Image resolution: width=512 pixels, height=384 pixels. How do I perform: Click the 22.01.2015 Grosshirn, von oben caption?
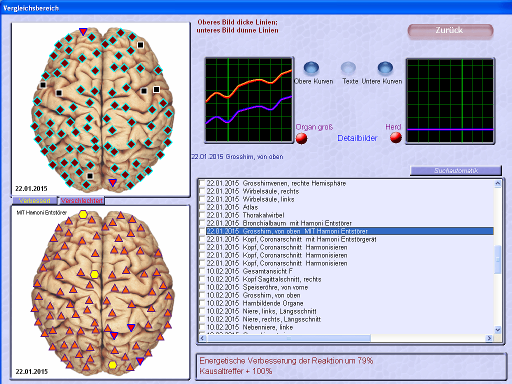point(237,156)
